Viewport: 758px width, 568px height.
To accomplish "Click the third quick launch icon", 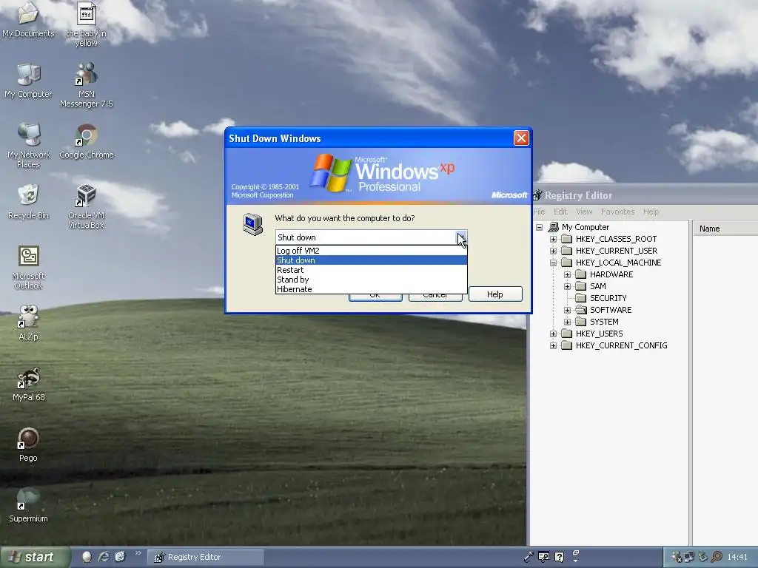I will coord(120,557).
